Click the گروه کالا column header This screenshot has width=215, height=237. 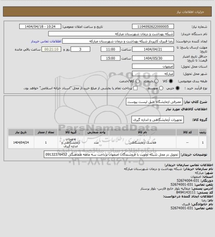71,132
